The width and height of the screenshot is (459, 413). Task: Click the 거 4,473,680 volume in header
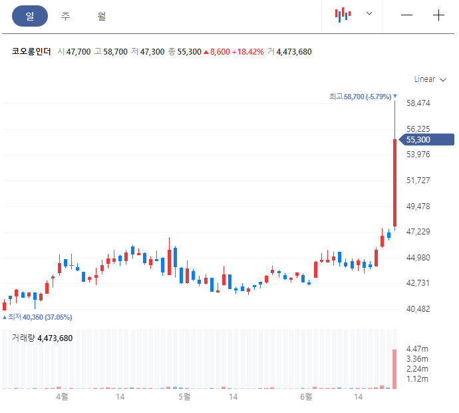click(x=289, y=52)
